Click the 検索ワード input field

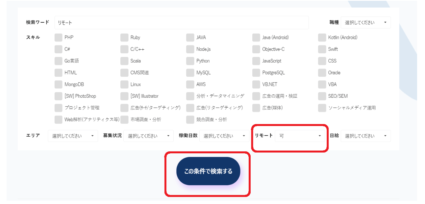pyautogui.click(x=182, y=23)
